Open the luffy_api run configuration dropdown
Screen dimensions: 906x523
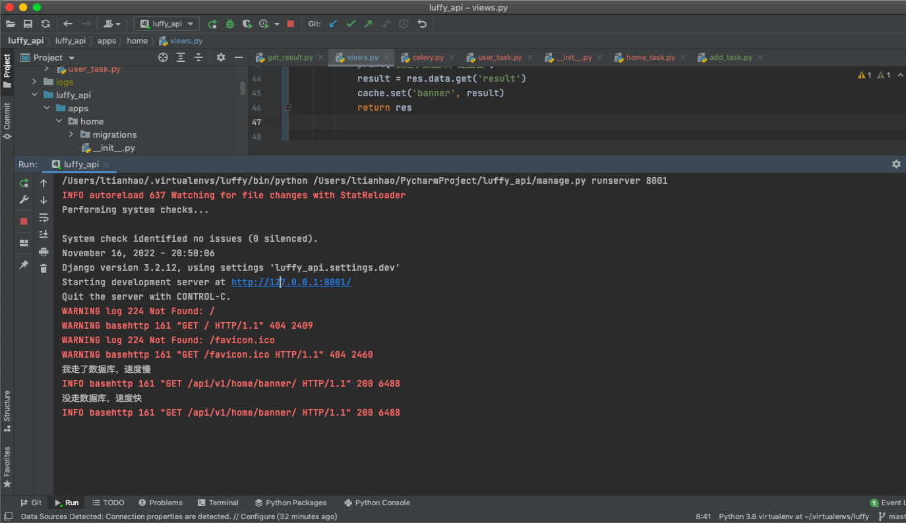point(166,24)
